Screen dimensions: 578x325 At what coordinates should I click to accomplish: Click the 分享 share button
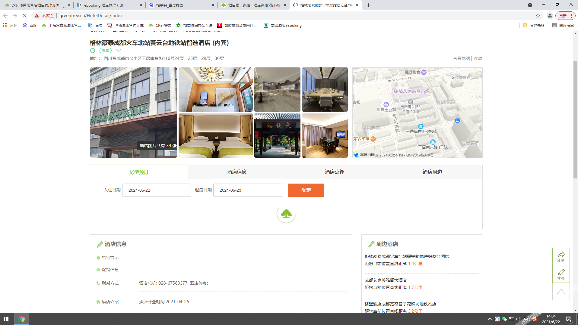point(561,256)
